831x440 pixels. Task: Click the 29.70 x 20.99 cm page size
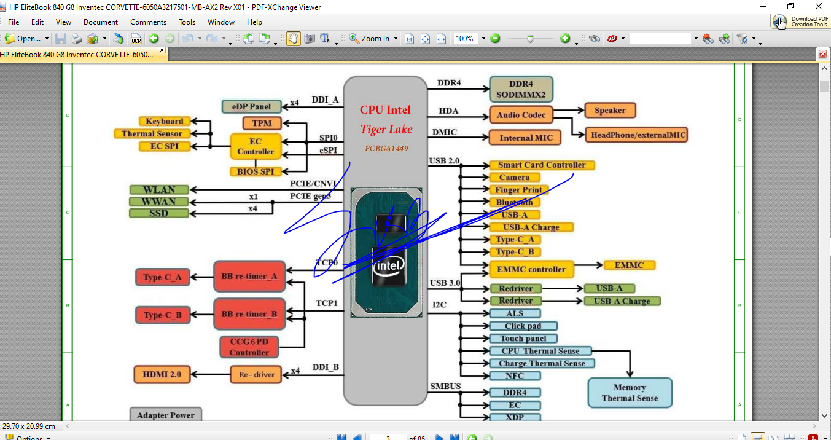(29, 426)
